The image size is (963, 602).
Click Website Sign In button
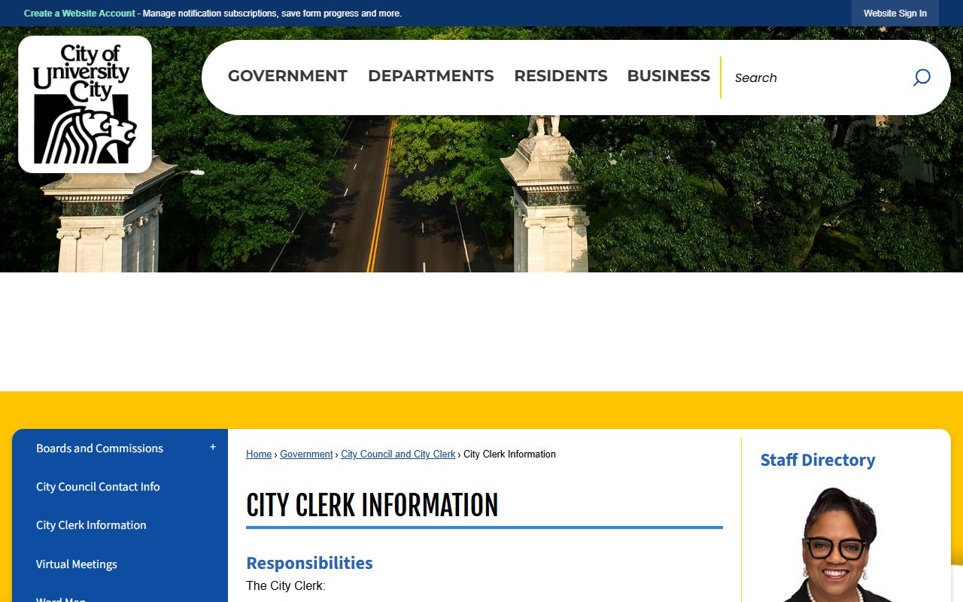[895, 14]
